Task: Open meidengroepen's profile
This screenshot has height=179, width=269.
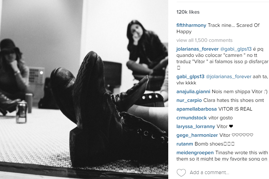Action: [x=195, y=152]
